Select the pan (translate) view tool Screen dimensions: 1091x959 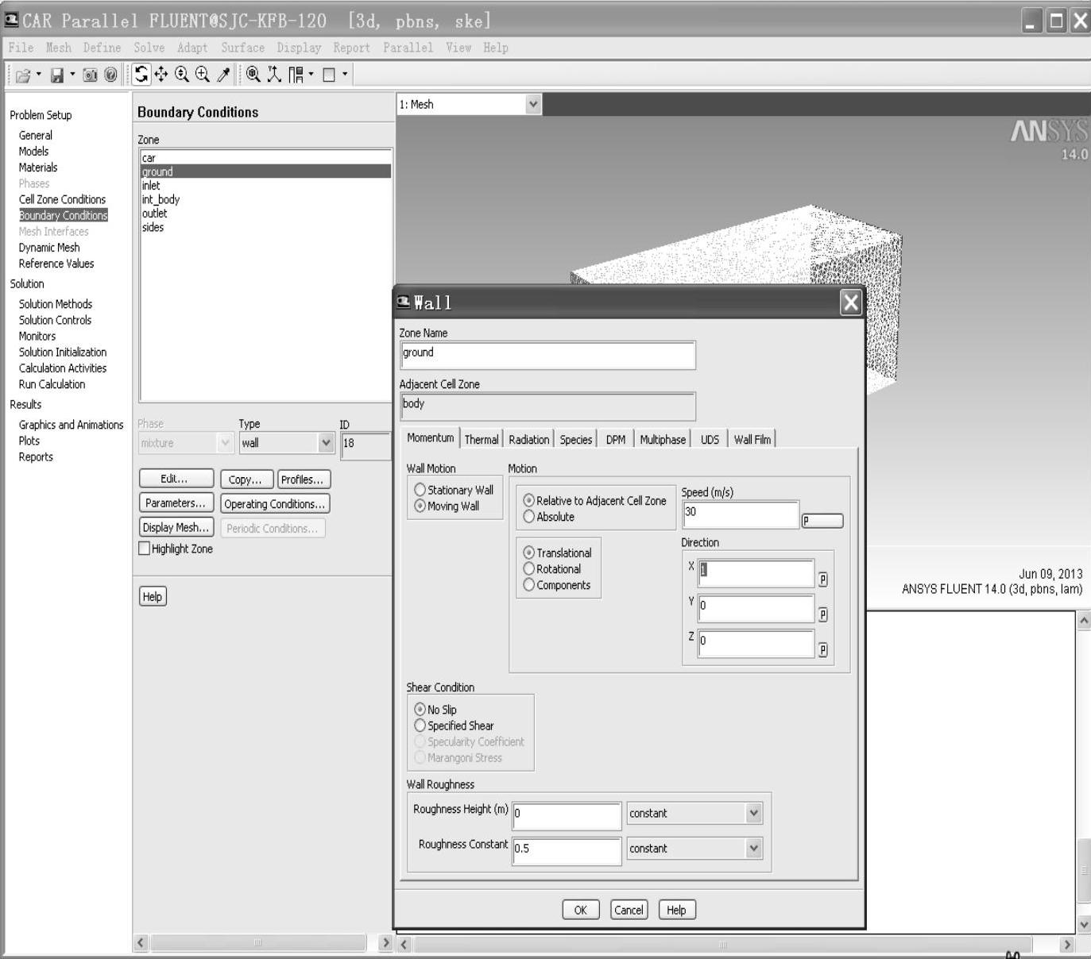click(x=161, y=75)
